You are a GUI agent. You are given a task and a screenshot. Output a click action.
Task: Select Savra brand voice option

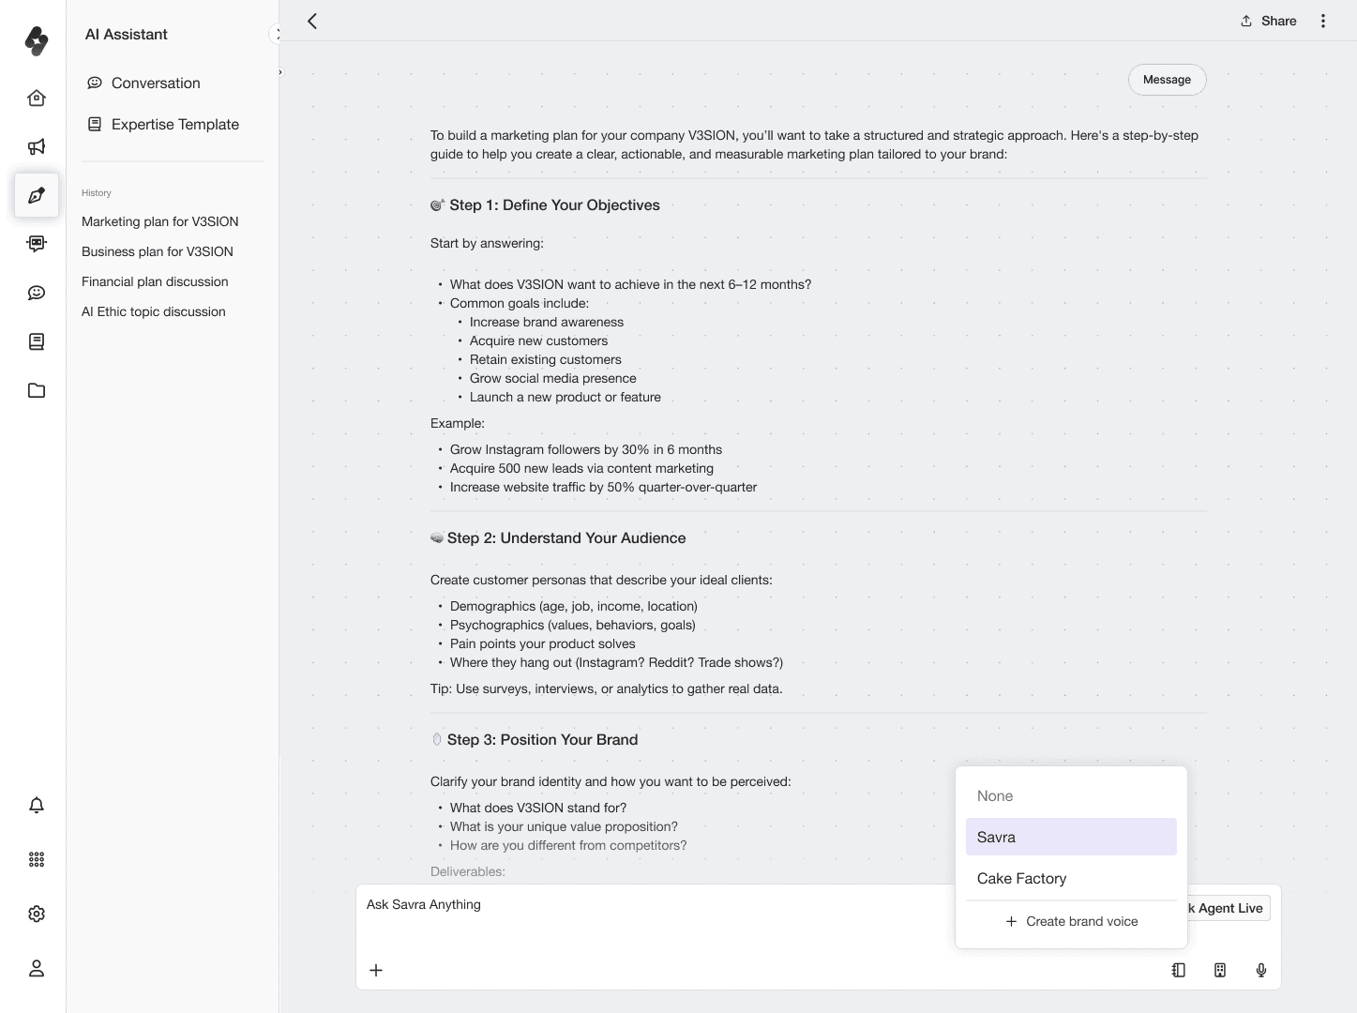[x=1071, y=837]
